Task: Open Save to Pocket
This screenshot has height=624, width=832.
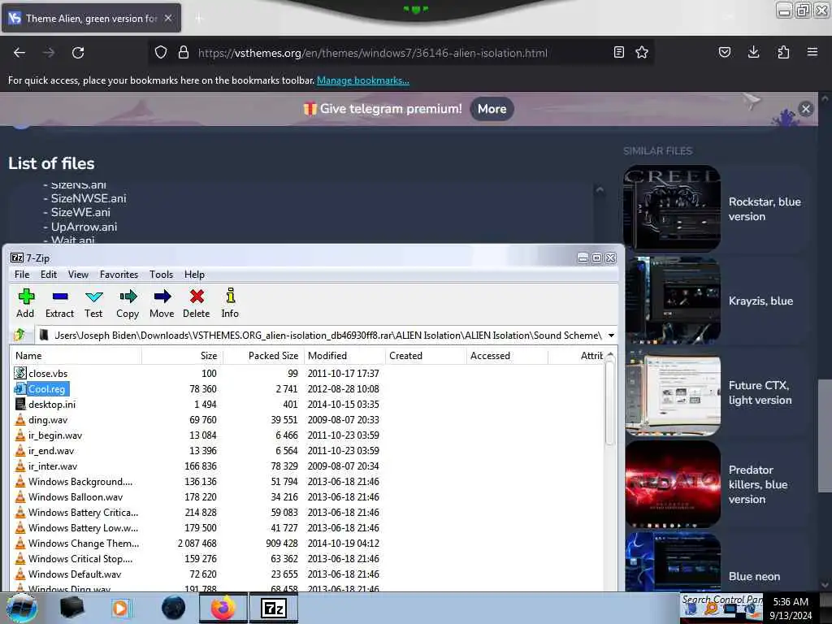Action: [724, 52]
